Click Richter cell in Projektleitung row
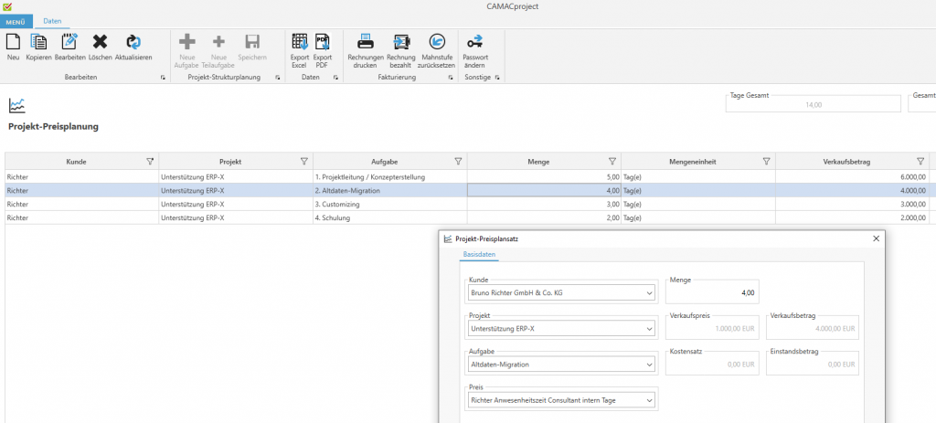 point(81,176)
